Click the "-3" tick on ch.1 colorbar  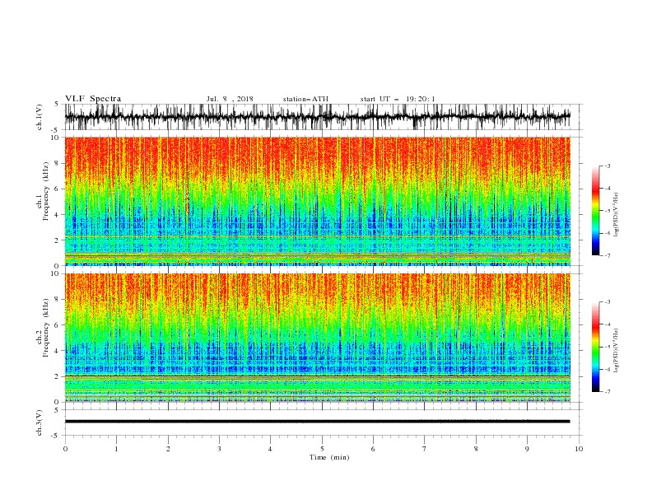click(x=608, y=166)
